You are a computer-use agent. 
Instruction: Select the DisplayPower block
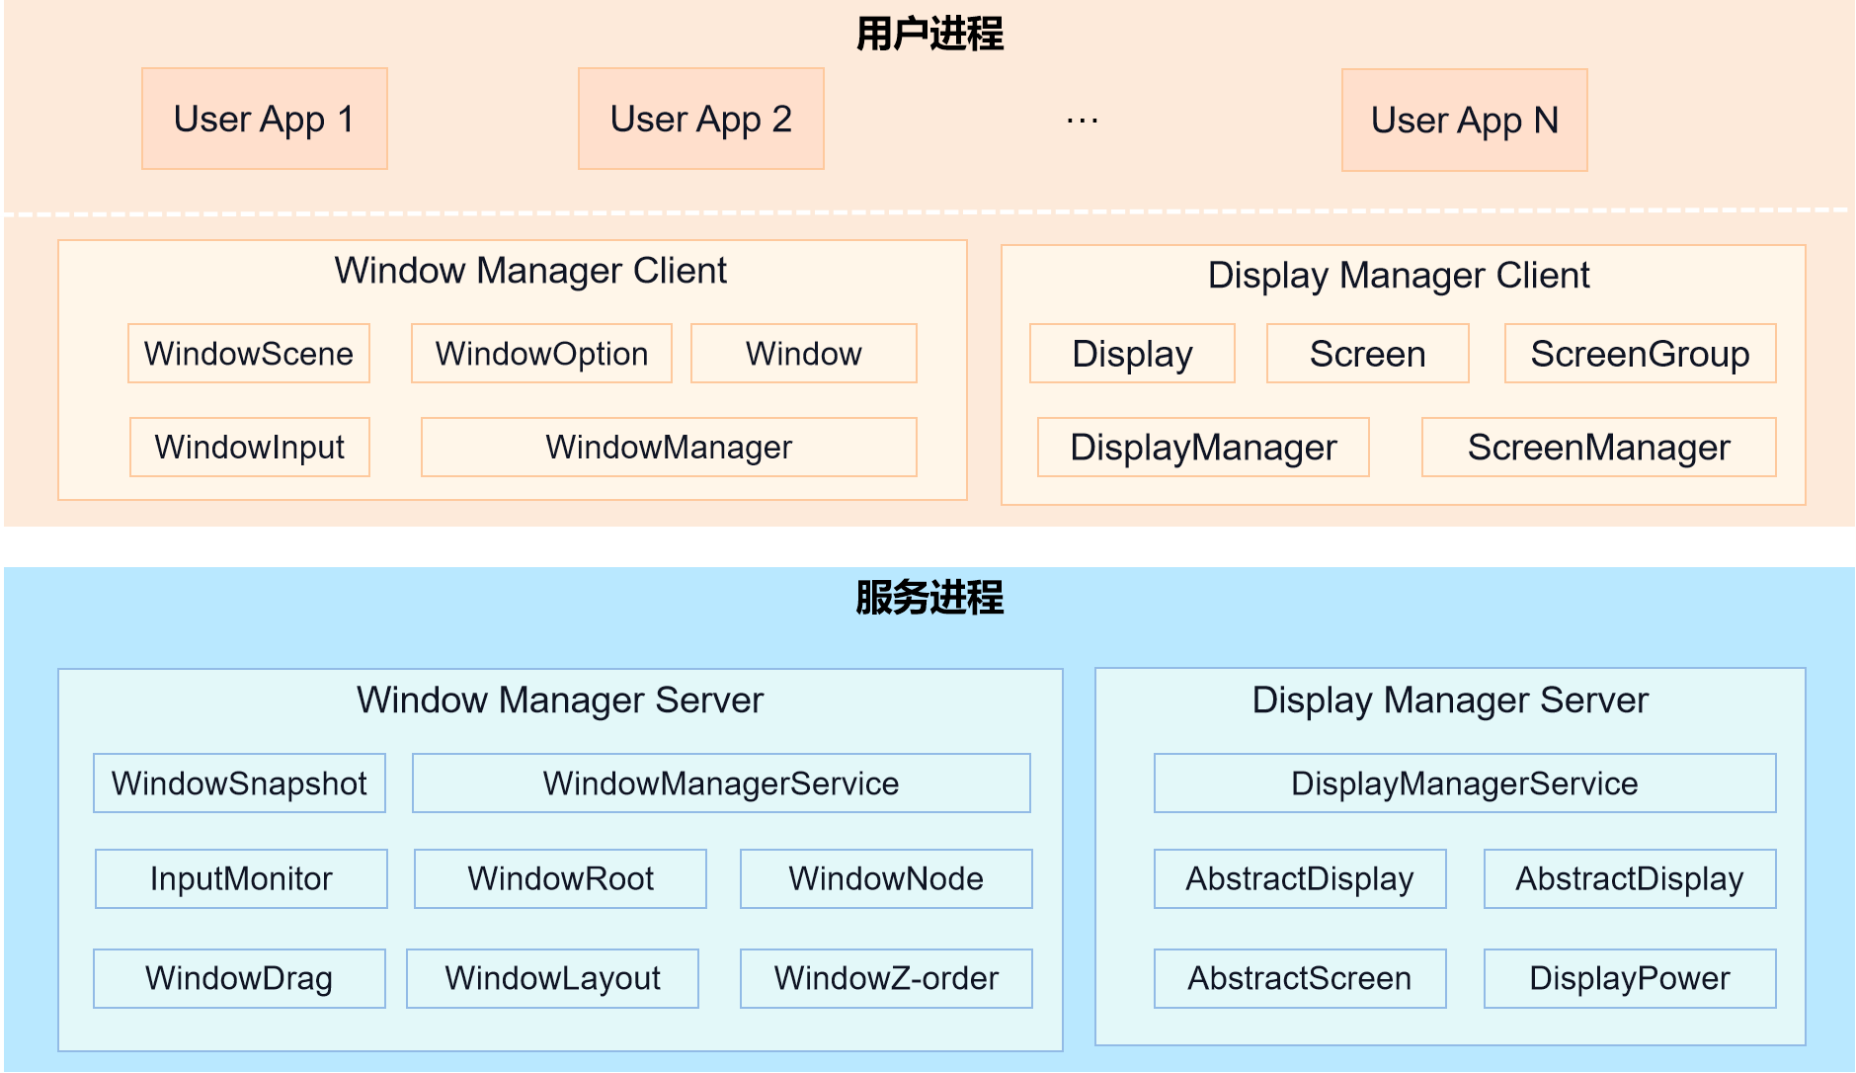[1630, 978]
